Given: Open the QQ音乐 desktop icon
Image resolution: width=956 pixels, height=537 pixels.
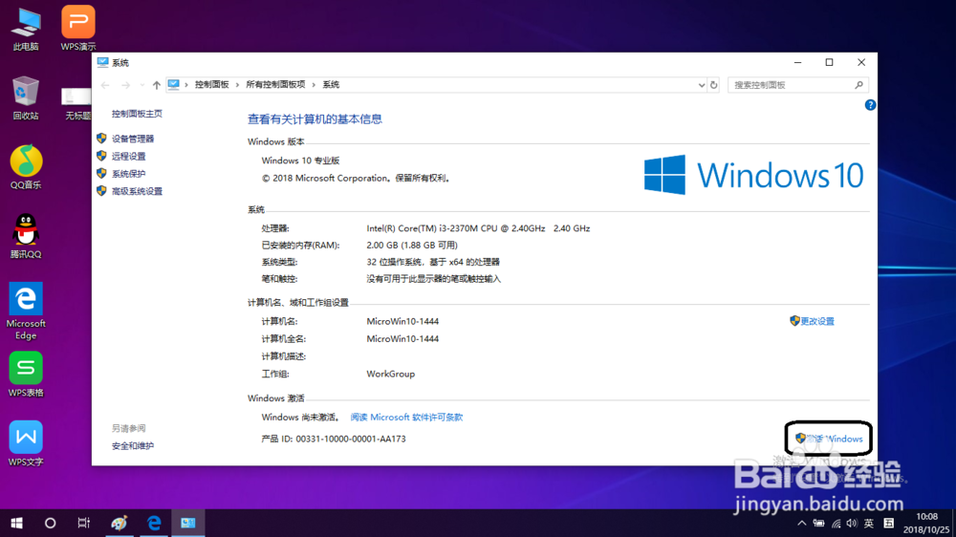Looking at the screenshot, I should (26, 167).
